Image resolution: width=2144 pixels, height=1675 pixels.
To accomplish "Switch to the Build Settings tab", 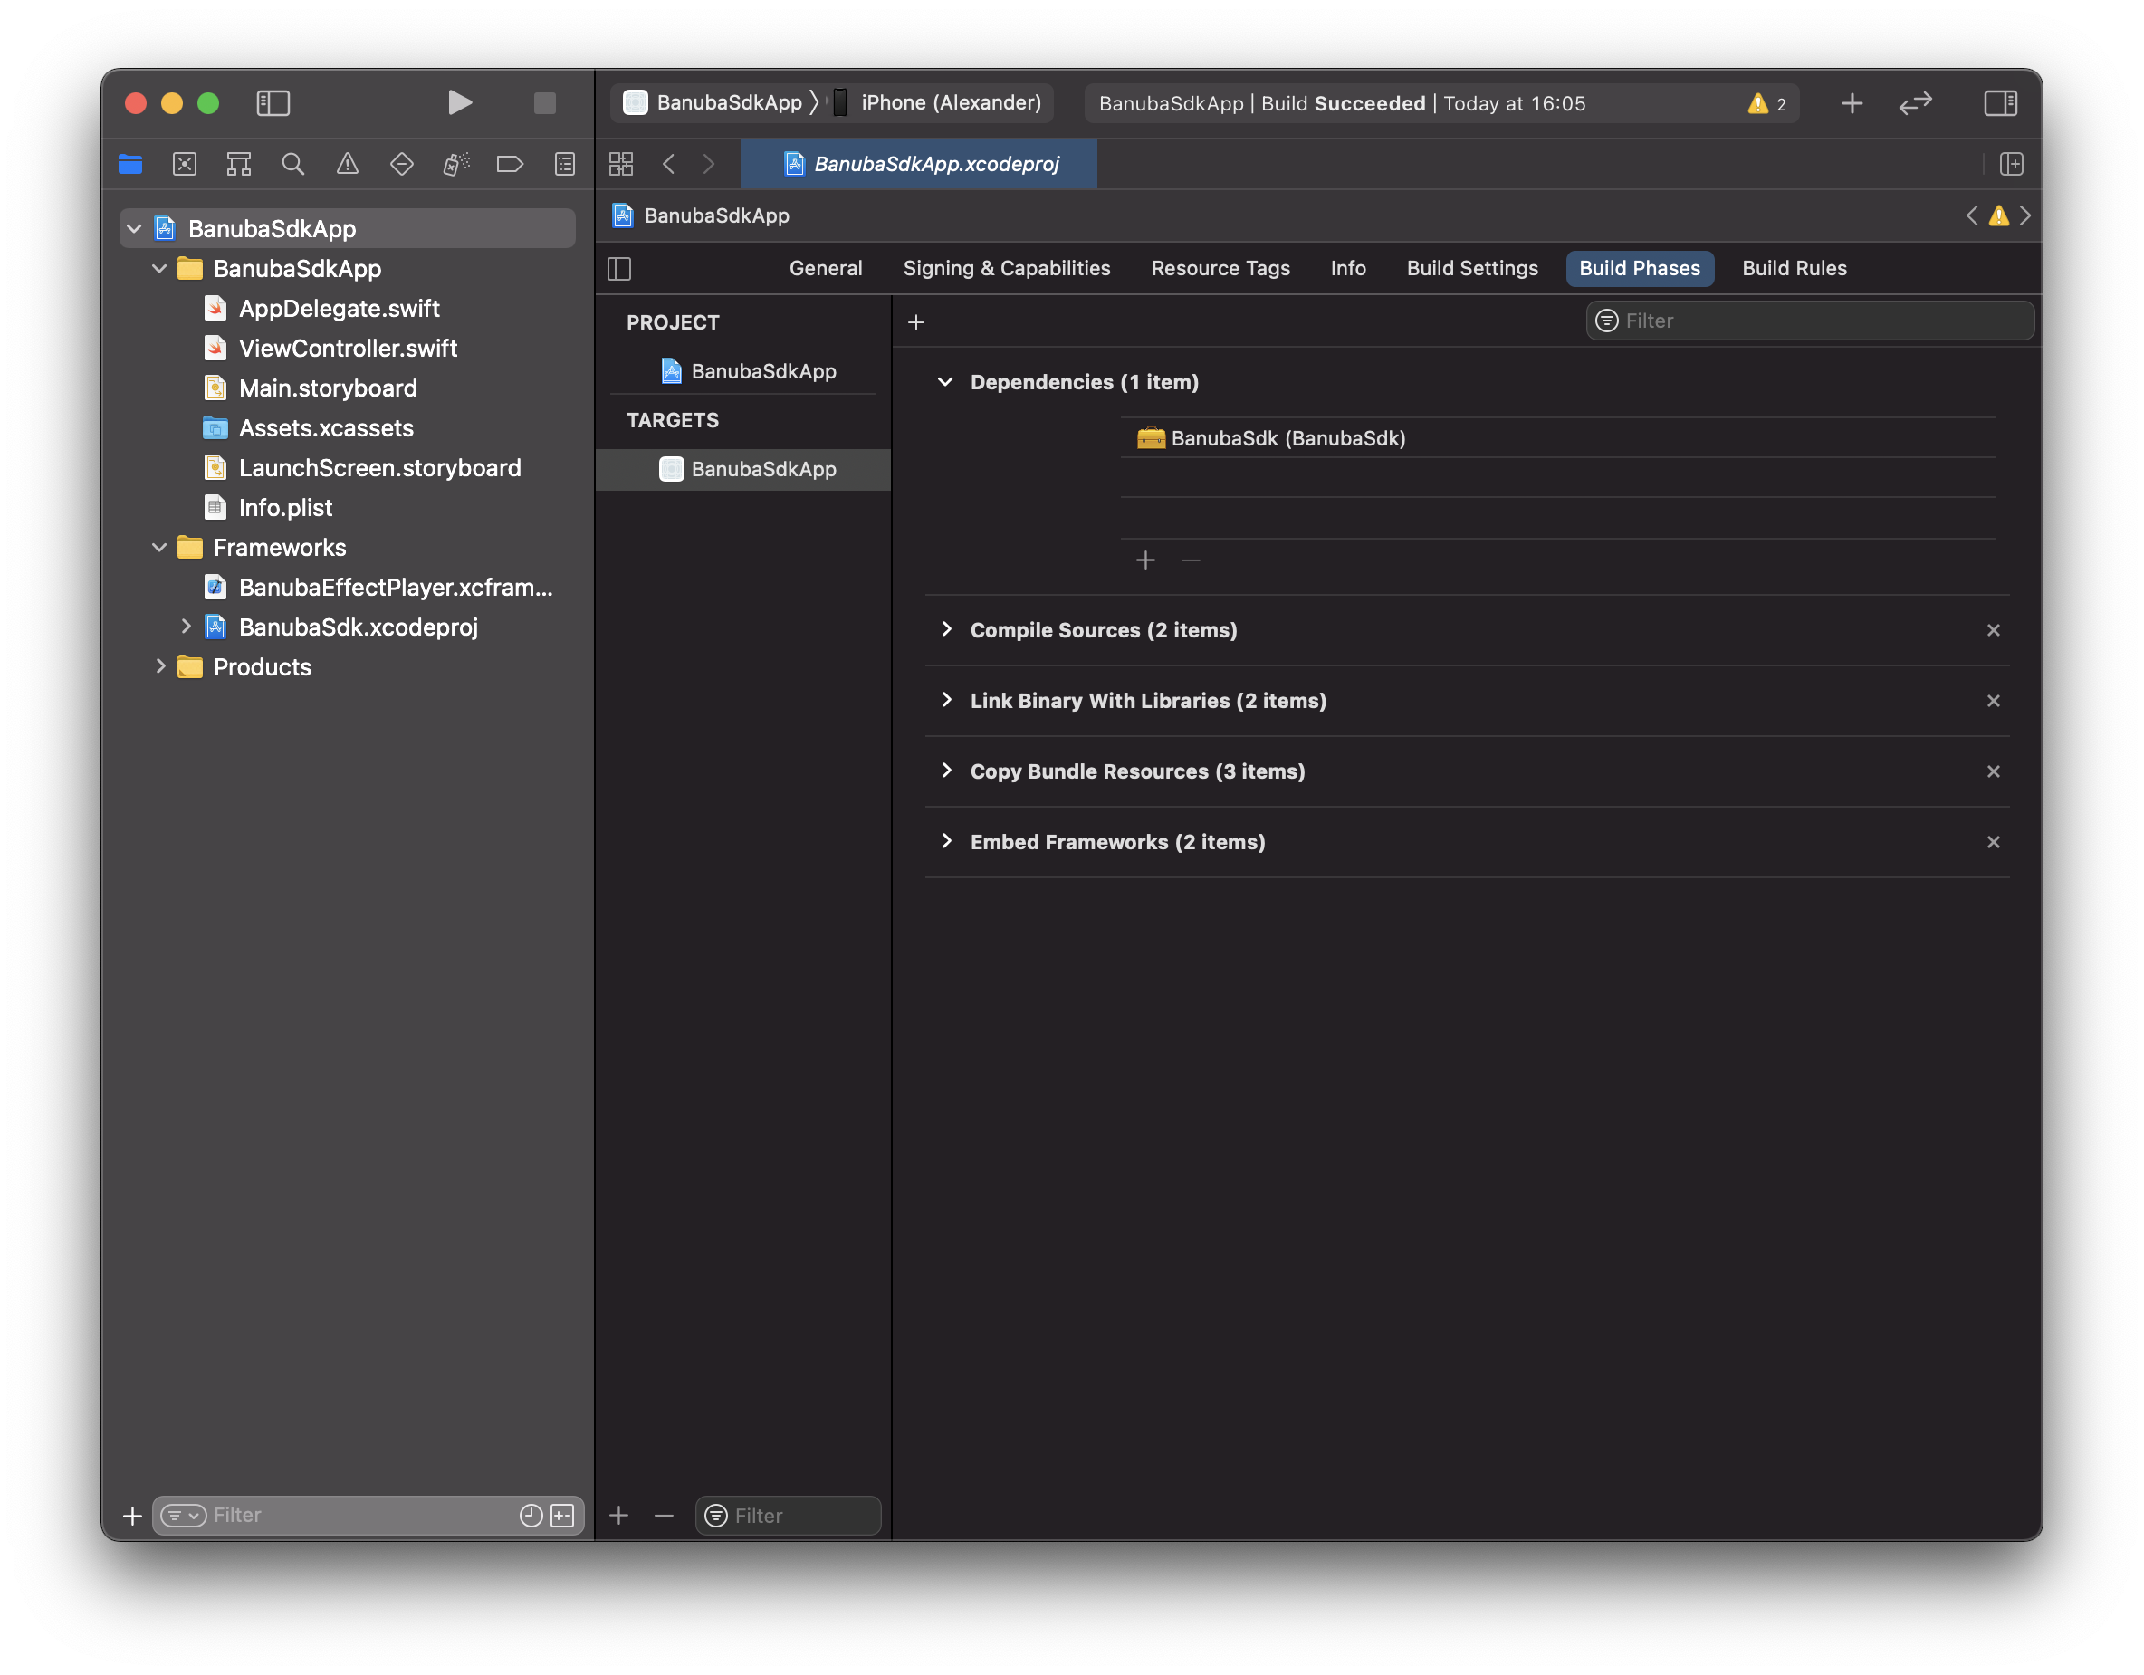I will click(1471, 268).
